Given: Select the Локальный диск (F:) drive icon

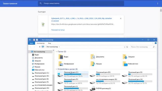Looking at the screenshot, I should tap(60, 83).
